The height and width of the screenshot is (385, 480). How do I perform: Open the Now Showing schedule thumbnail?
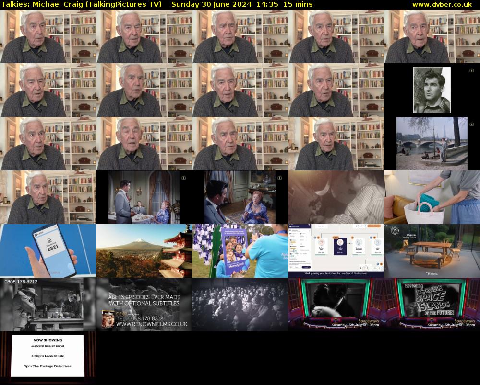(x=48, y=355)
